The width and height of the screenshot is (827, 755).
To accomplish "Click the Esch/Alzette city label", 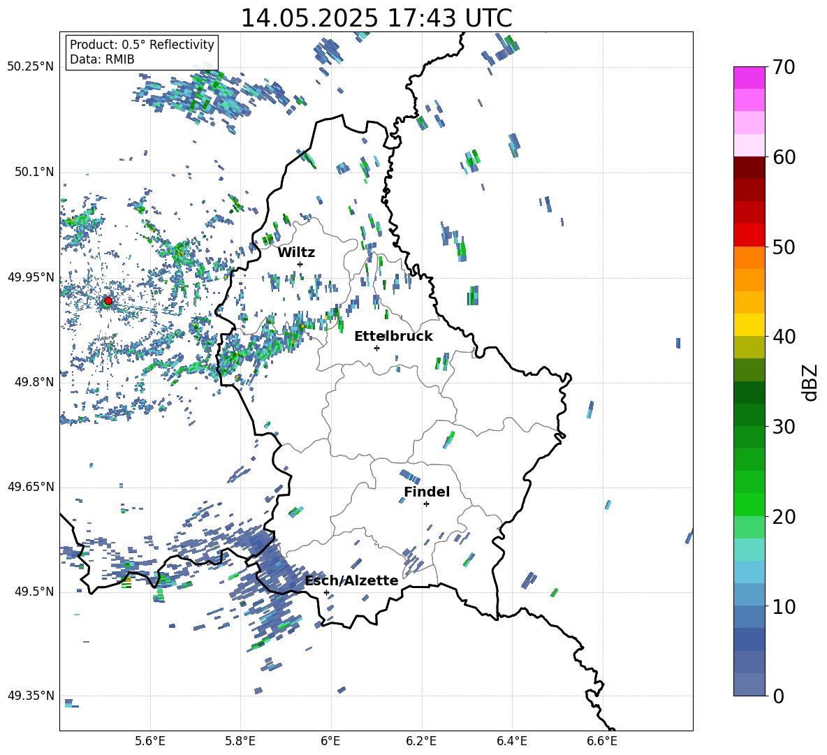I will point(351,580).
